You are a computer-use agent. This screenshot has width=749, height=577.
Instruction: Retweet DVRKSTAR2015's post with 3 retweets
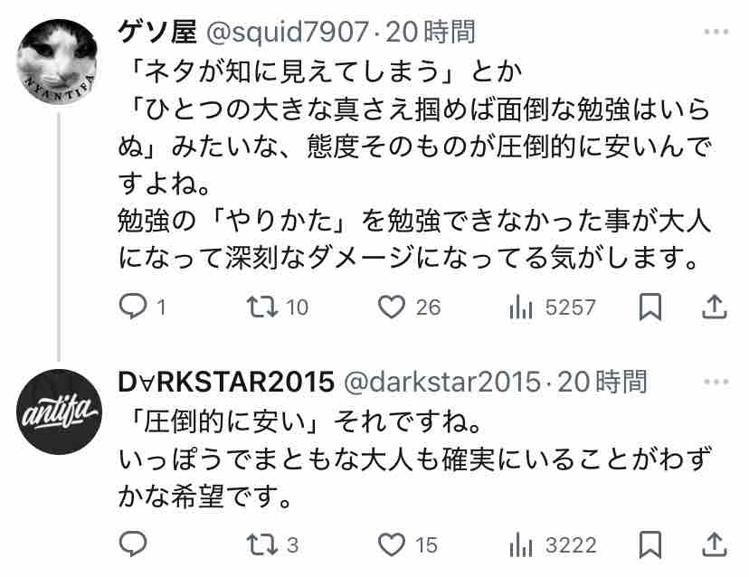point(273,544)
